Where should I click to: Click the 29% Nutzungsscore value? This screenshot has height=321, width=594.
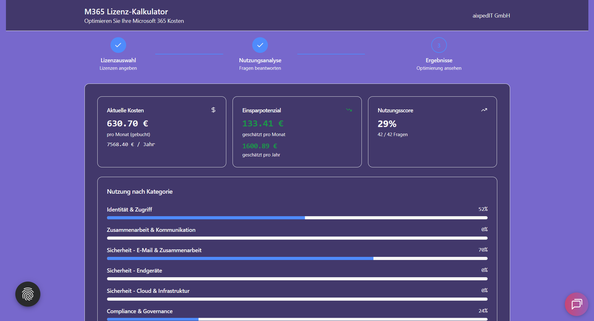(x=387, y=124)
